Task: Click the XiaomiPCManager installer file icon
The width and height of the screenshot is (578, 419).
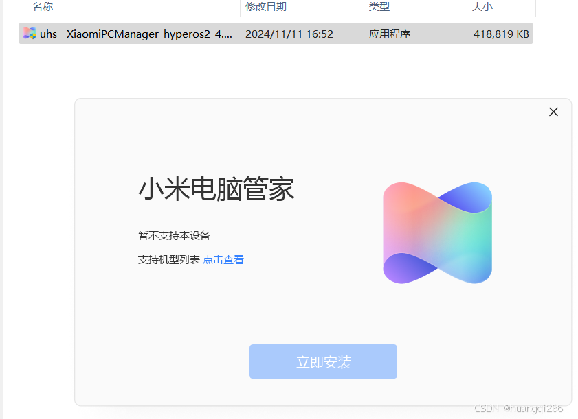Action: tap(30, 34)
